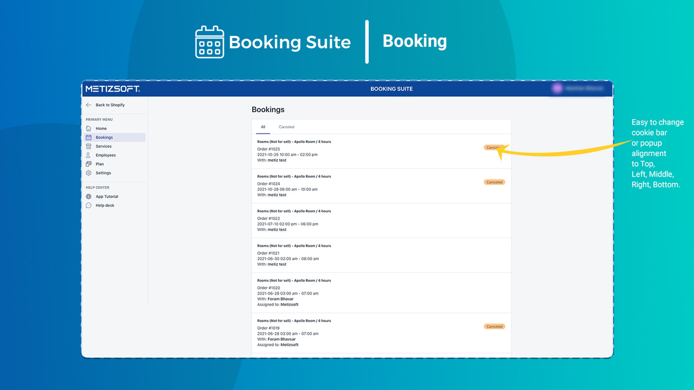Screen dimensions: 694x390
Task: Click the Canceled badge on Order #1019
Action: 494,326
